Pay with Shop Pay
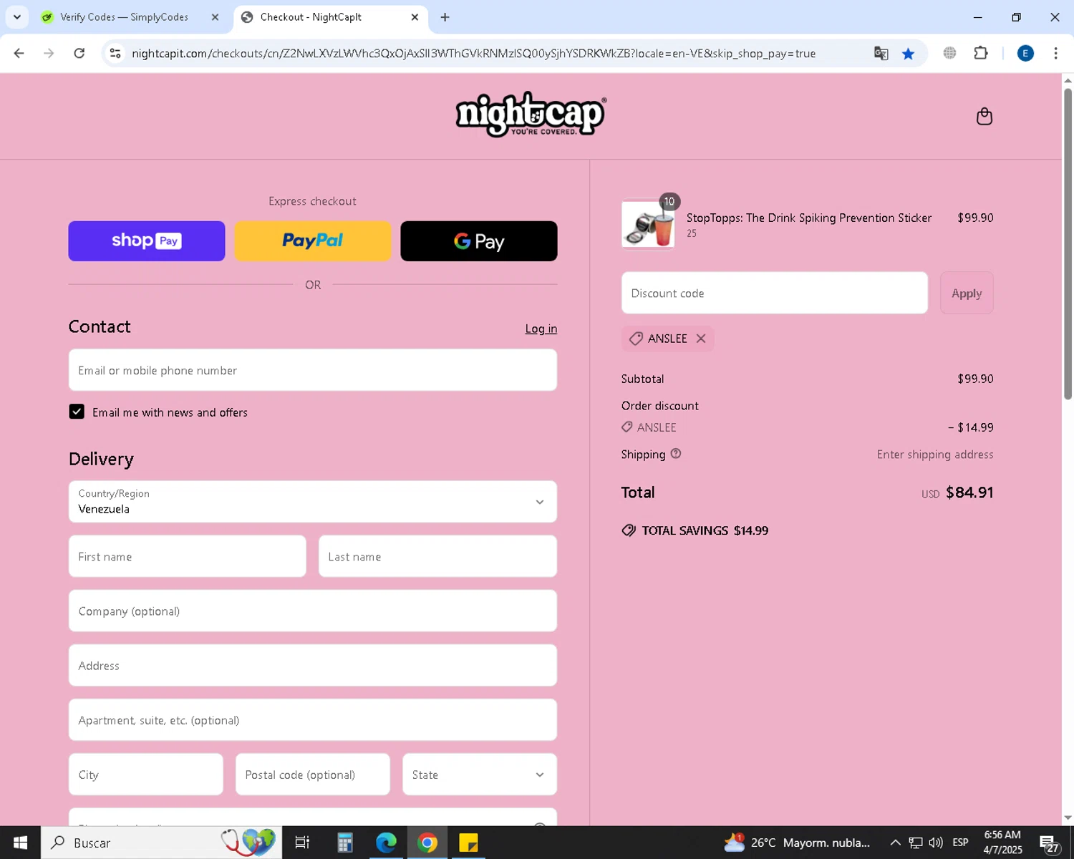 (147, 241)
